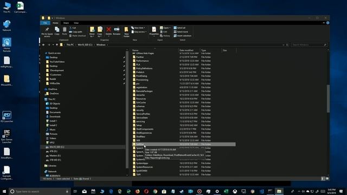This screenshot has height=195, width=347.
Task: Open Network desktop icon
Action: (7, 25)
